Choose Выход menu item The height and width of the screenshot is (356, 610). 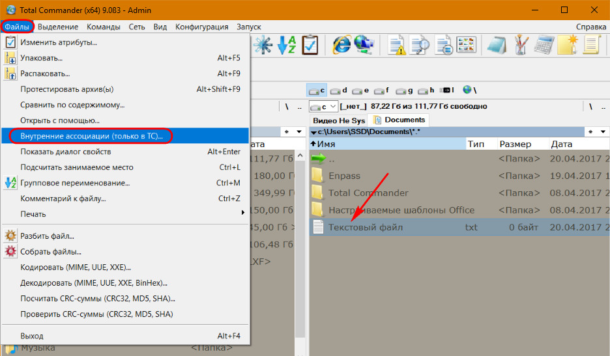(125, 336)
